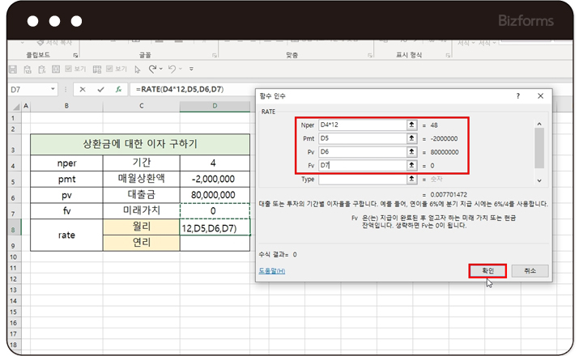This screenshot has width=579, height=356.
Task: Click the range selector icon for Pv
Action: pyautogui.click(x=411, y=152)
